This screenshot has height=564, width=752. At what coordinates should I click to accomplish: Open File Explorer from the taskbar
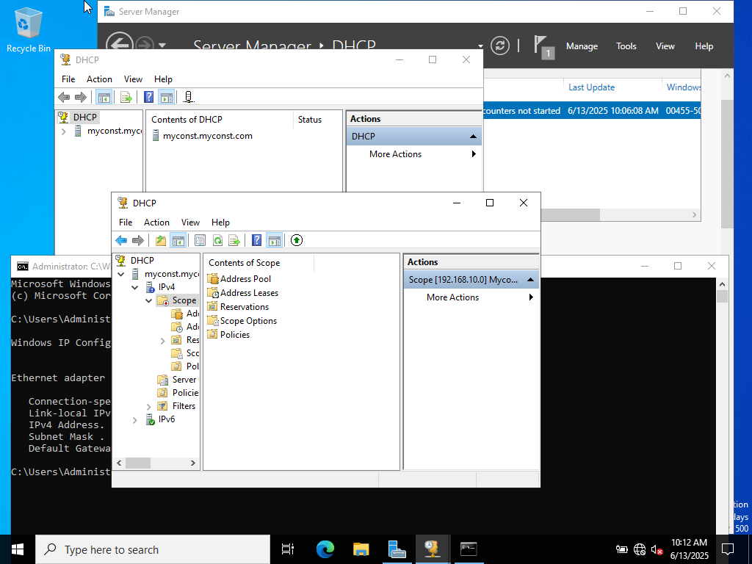tap(360, 549)
